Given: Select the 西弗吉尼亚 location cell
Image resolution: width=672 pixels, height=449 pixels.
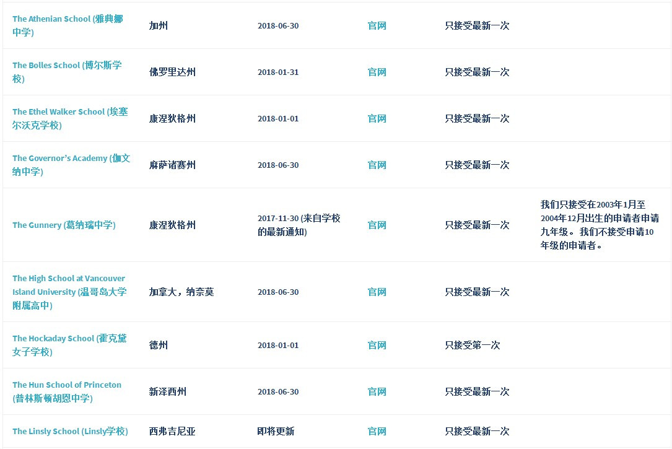Looking at the screenshot, I should coord(172,431).
